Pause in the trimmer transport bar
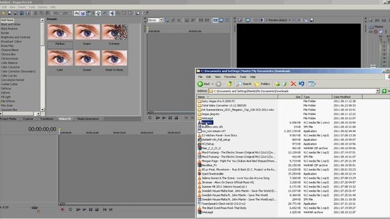This screenshot has width=390, height=219. point(170,117)
